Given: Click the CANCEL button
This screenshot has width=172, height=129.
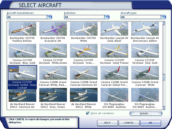Looking at the screenshot, I should 129,123.
